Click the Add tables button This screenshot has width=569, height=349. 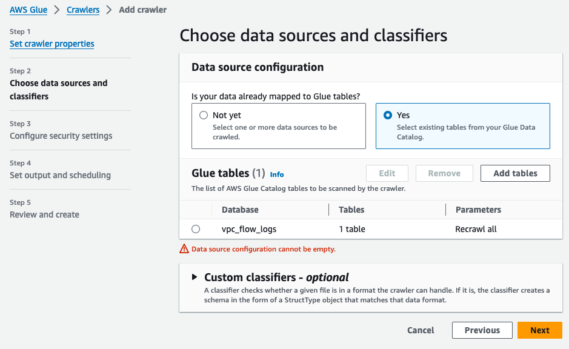(x=515, y=173)
